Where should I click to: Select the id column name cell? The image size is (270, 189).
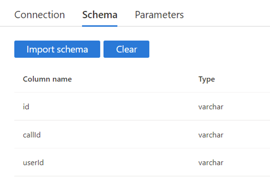pyautogui.click(x=26, y=107)
